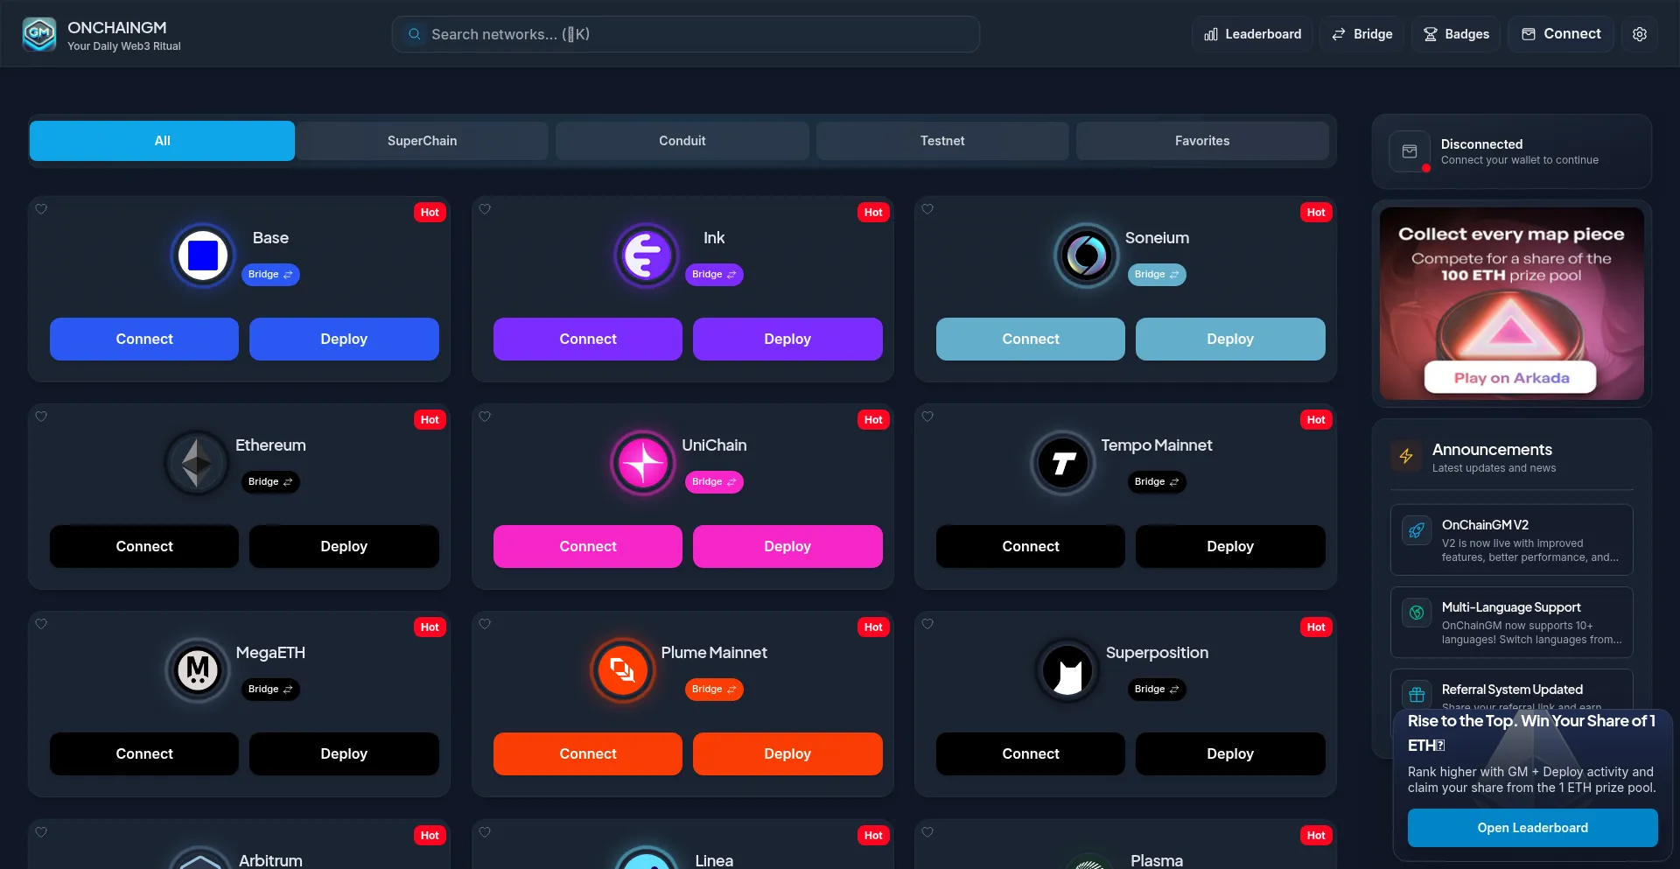Favorite the Ink network card
This screenshot has height=869, width=1680.
485,209
